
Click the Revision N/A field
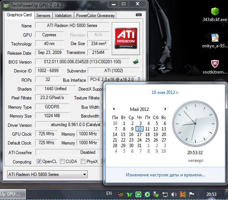pos(98,35)
